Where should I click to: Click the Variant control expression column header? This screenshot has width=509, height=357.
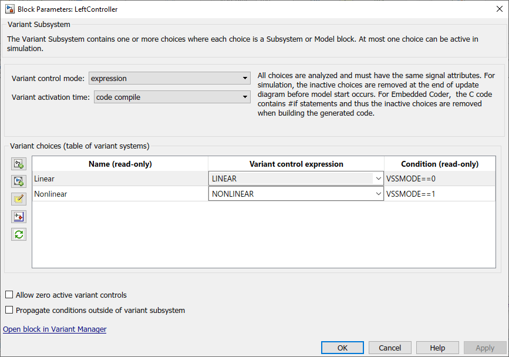pos(296,164)
